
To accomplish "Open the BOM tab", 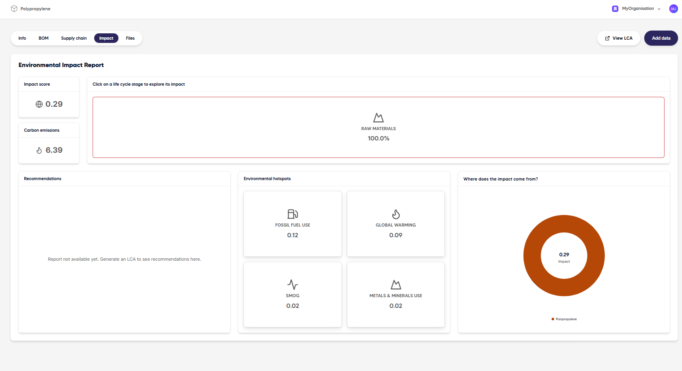I will 43,38.
